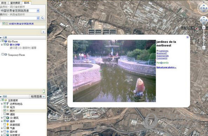The width and height of the screenshot is (208, 136).
Task: Click the 主数据库 database icon
Action: [x=6, y=100]
